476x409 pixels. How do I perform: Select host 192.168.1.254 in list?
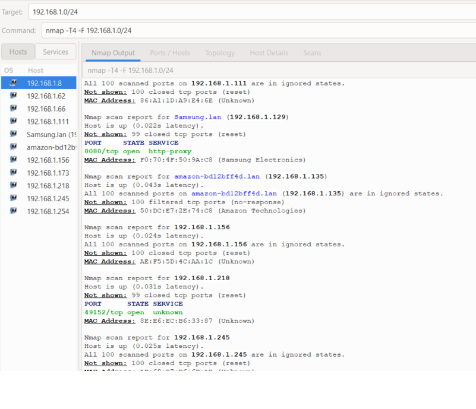pyautogui.click(x=39, y=211)
